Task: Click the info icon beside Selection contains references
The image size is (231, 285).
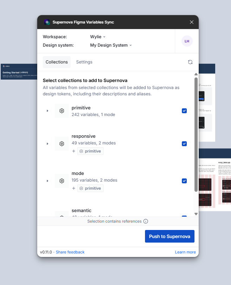Action: (x=146, y=221)
